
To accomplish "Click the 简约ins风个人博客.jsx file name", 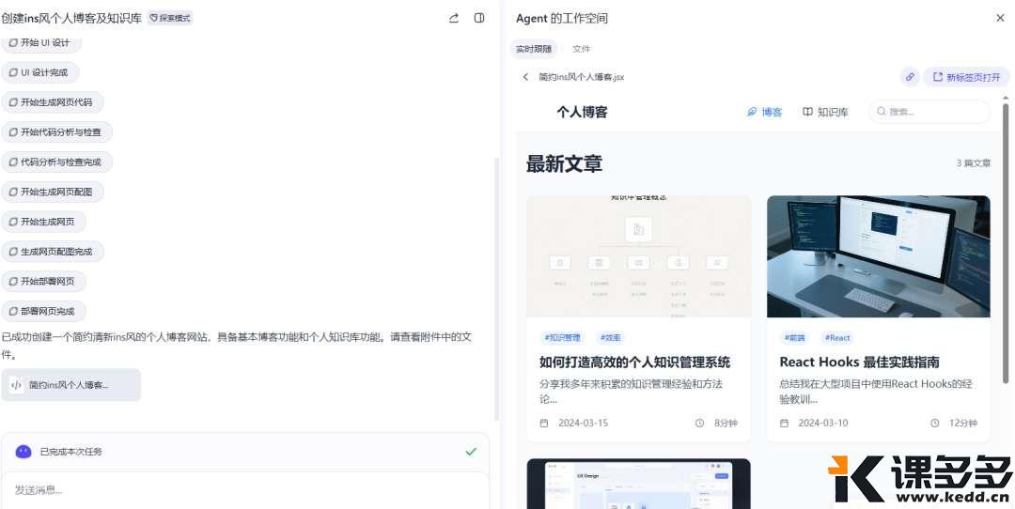I will tap(582, 77).
